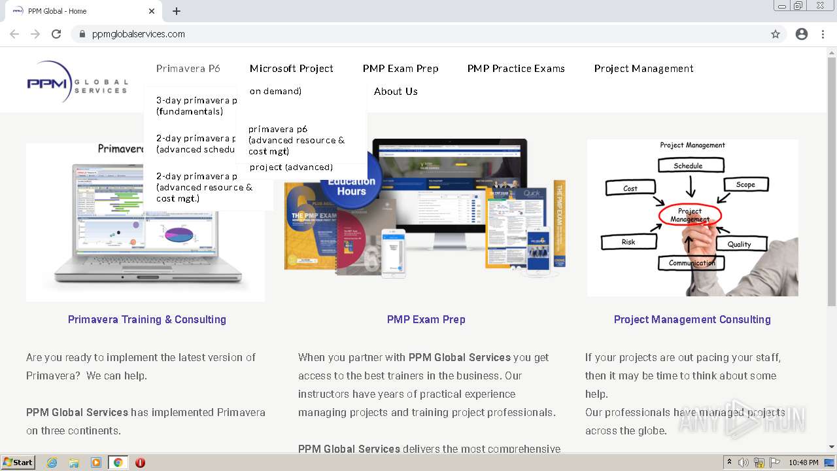Open a new browser tab
The width and height of the screenshot is (837, 471).
(177, 11)
